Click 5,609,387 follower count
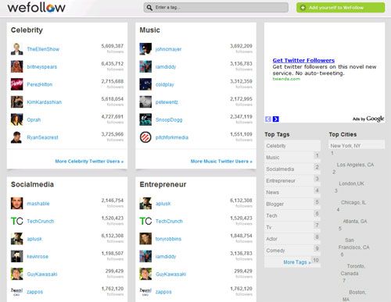The image size is (391, 302). (113, 46)
